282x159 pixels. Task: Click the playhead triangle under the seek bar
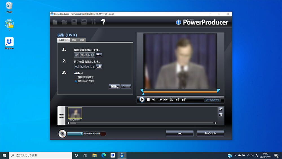coord(143,94)
